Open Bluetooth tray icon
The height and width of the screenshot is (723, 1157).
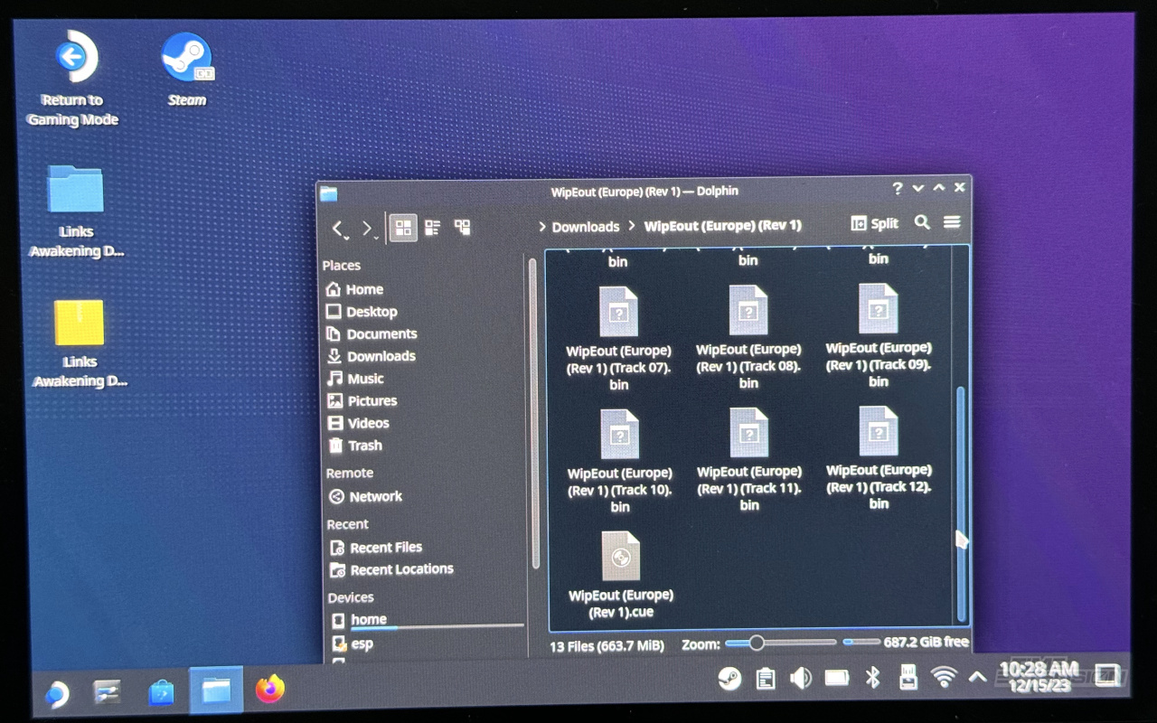click(872, 677)
